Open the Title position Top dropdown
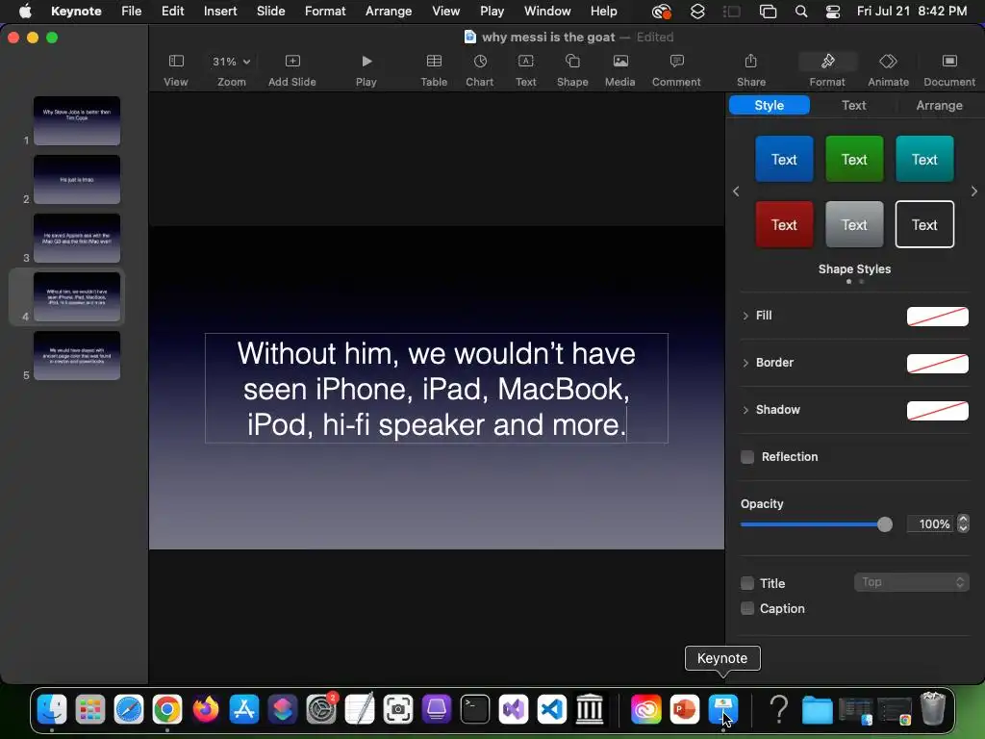This screenshot has width=985, height=739. (912, 582)
